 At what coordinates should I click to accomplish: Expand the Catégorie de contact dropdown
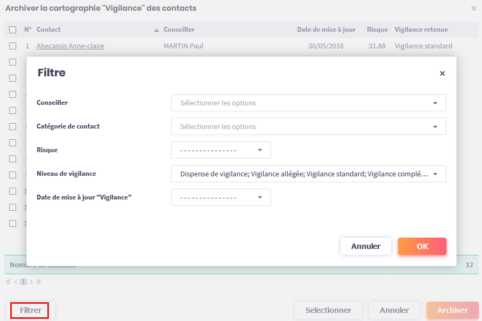pos(308,126)
